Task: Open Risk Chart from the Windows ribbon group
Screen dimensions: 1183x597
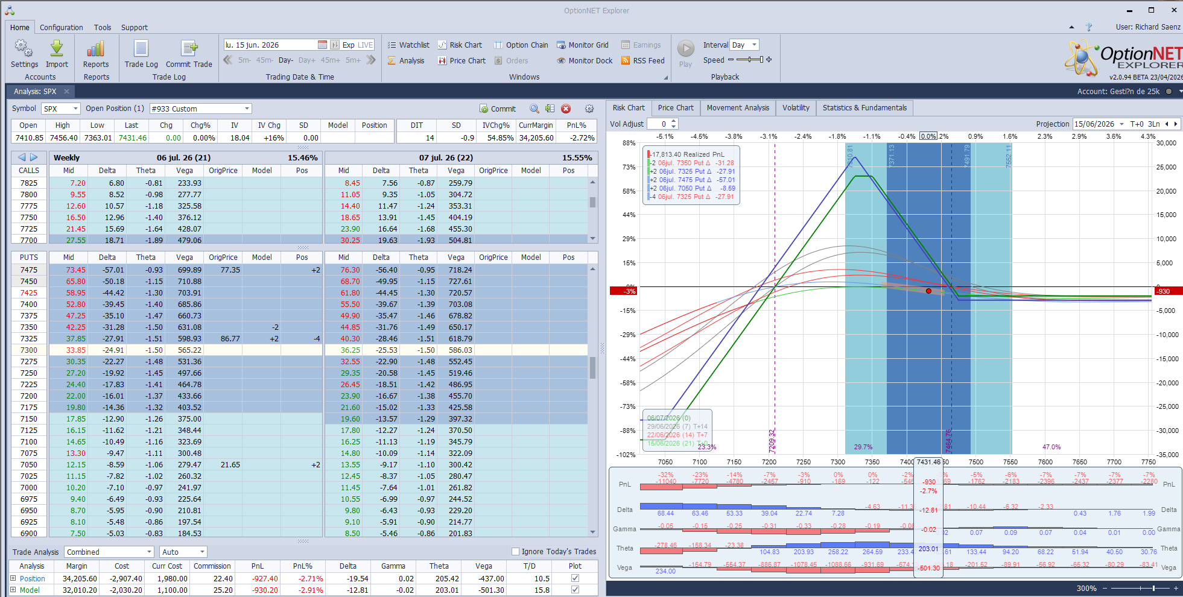Action: (460, 45)
